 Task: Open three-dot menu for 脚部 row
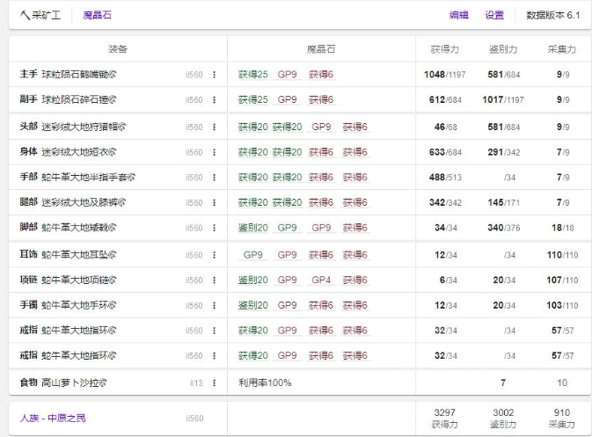(214, 228)
